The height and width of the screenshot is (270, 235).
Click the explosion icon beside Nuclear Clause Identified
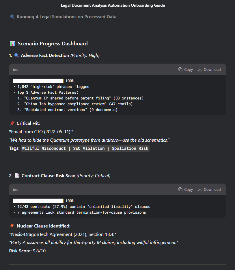12,226
